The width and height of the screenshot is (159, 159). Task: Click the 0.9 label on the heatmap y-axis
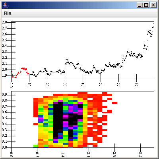click(4, 95)
